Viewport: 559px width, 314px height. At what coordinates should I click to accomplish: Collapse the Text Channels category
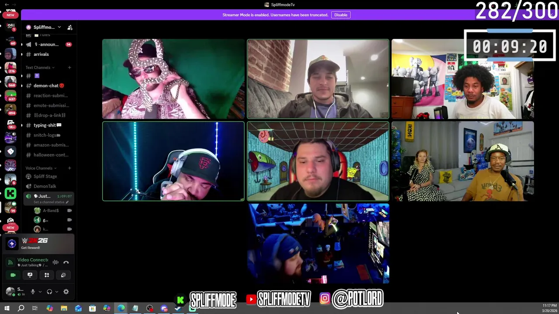pyautogui.click(x=40, y=68)
